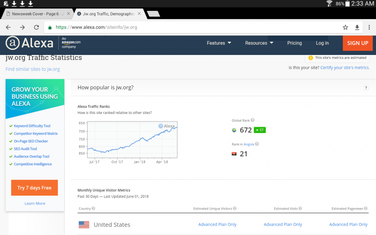Close the Jw.org Traffic tab
This screenshot has width=376, height=235.
(x=139, y=14)
